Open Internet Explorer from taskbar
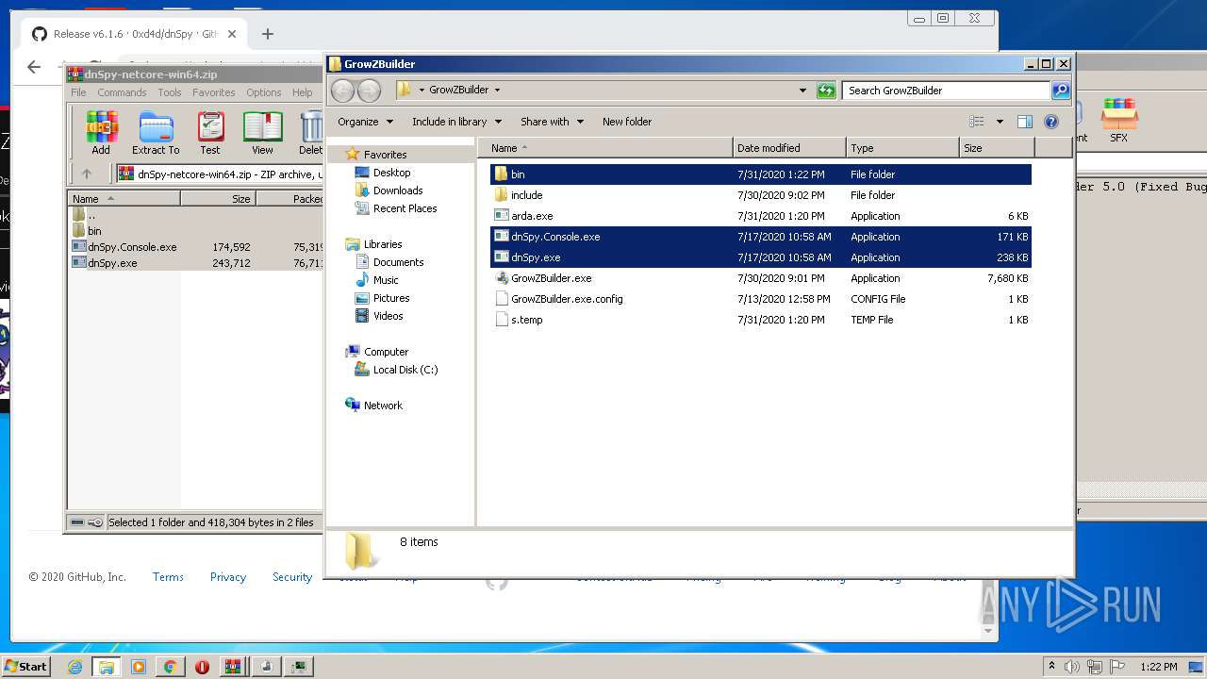This screenshot has height=679, width=1207. click(74, 667)
